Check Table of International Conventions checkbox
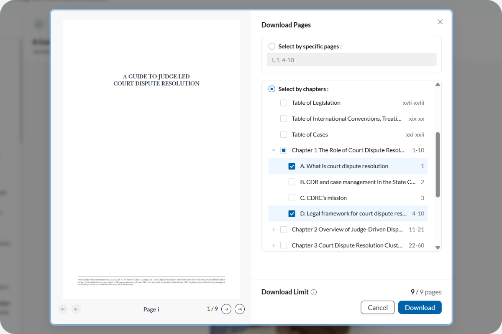The height and width of the screenshot is (334, 502). click(284, 119)
